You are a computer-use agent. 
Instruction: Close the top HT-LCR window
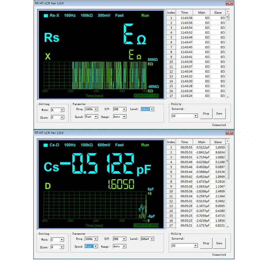(x=229, y=3)
